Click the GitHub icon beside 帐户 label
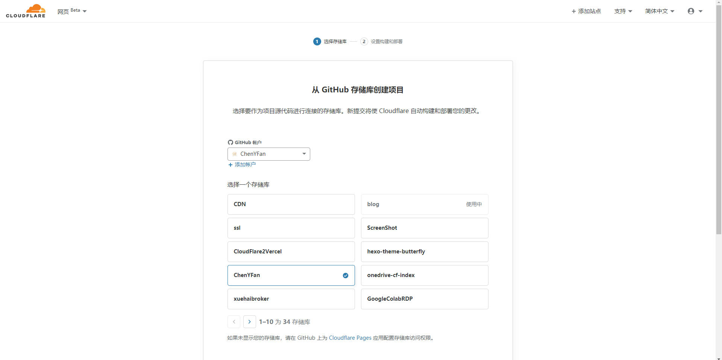This screenshot has height=360, width=722. point(230,142)
